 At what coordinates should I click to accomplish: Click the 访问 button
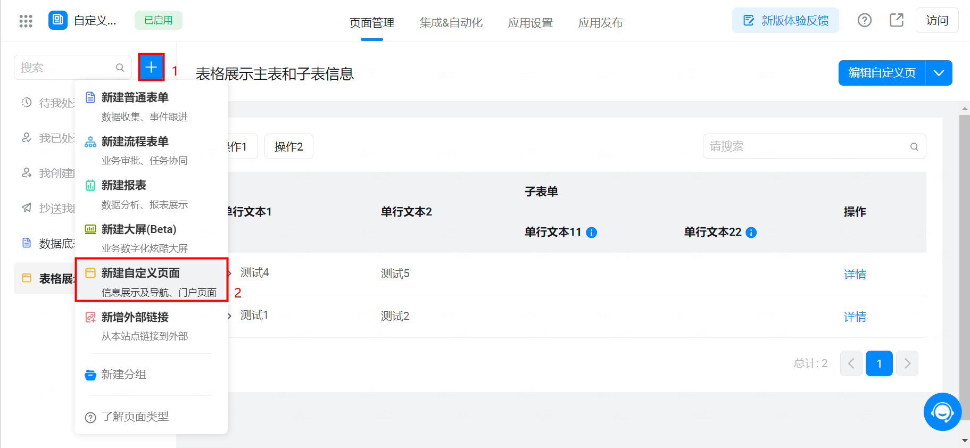coord(937,20)
